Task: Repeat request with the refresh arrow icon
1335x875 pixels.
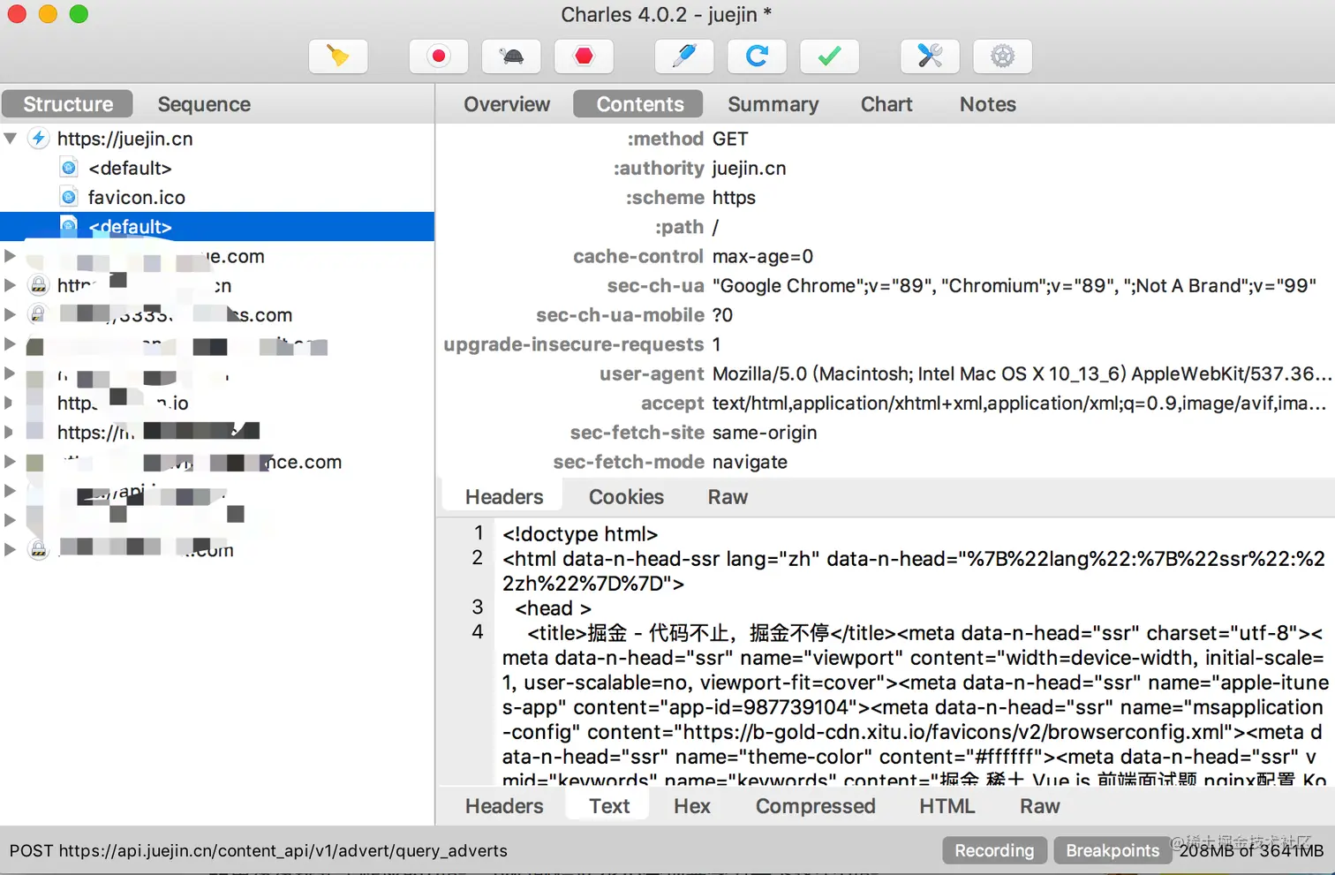Action: pos(757,57)
